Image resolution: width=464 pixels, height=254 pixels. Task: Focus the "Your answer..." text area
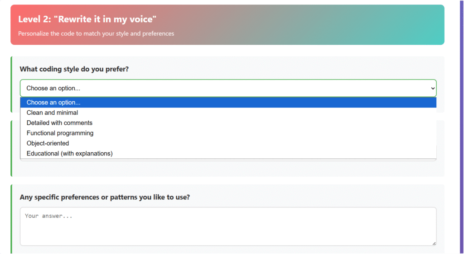click(x=227, y=226)
